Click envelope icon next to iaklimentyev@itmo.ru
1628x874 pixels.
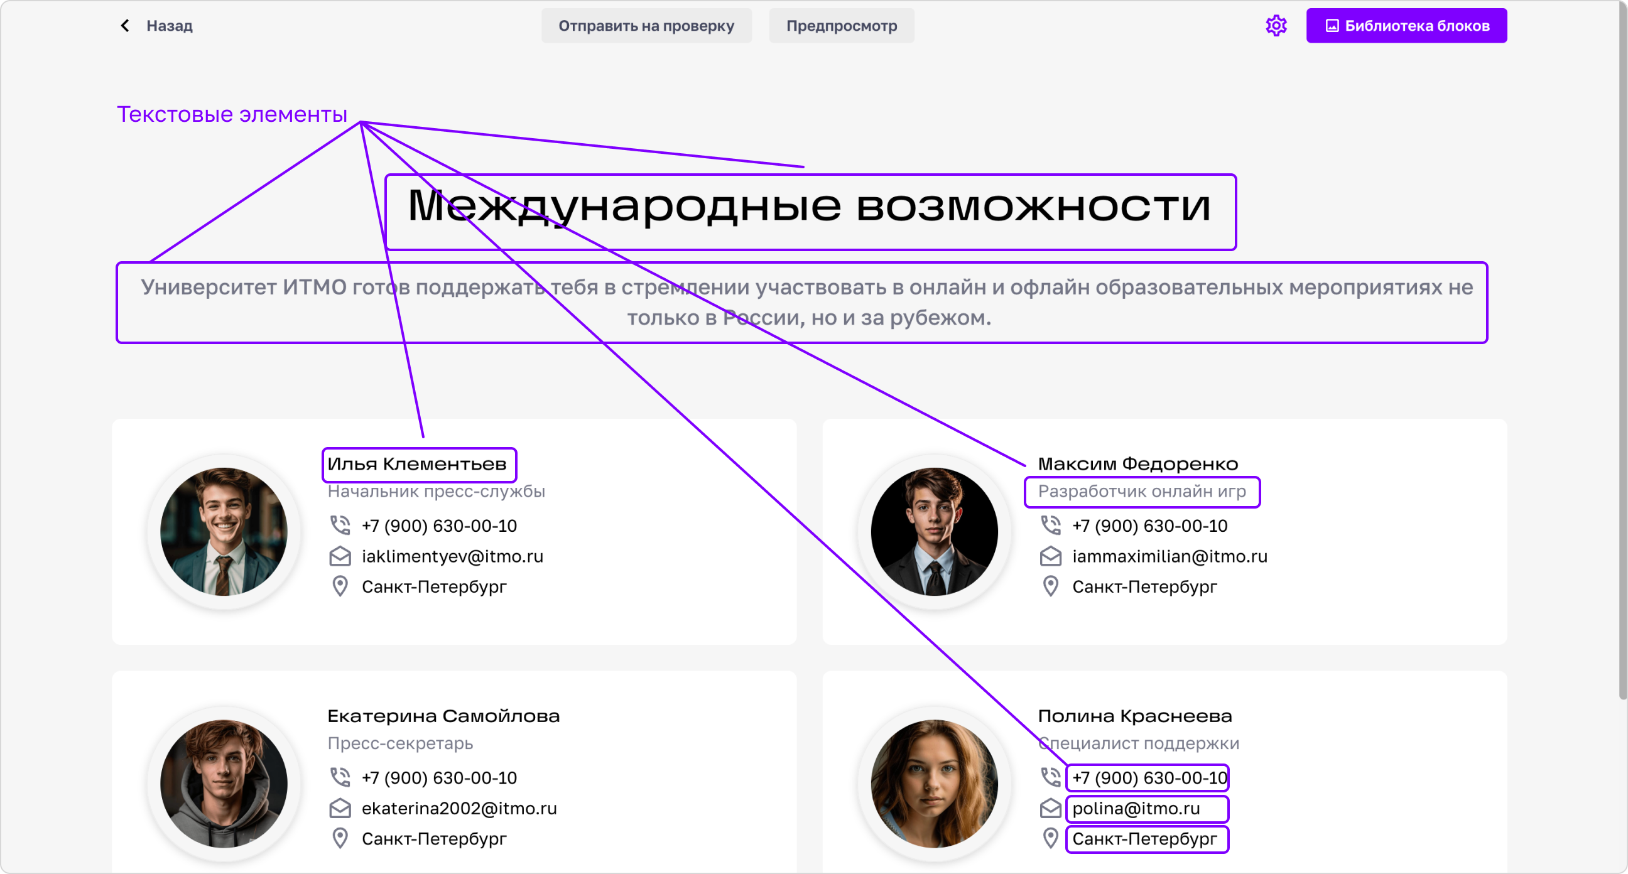pos(340,556)
